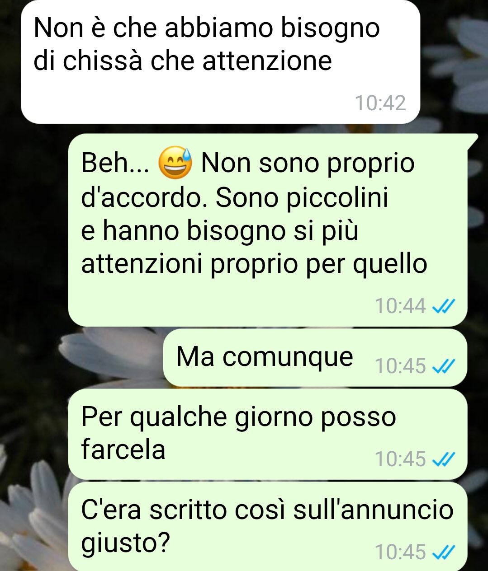Tap the 10:44 timestamp on sent message
This screenshot has width=488, height=571.
(x=401, y=306)
